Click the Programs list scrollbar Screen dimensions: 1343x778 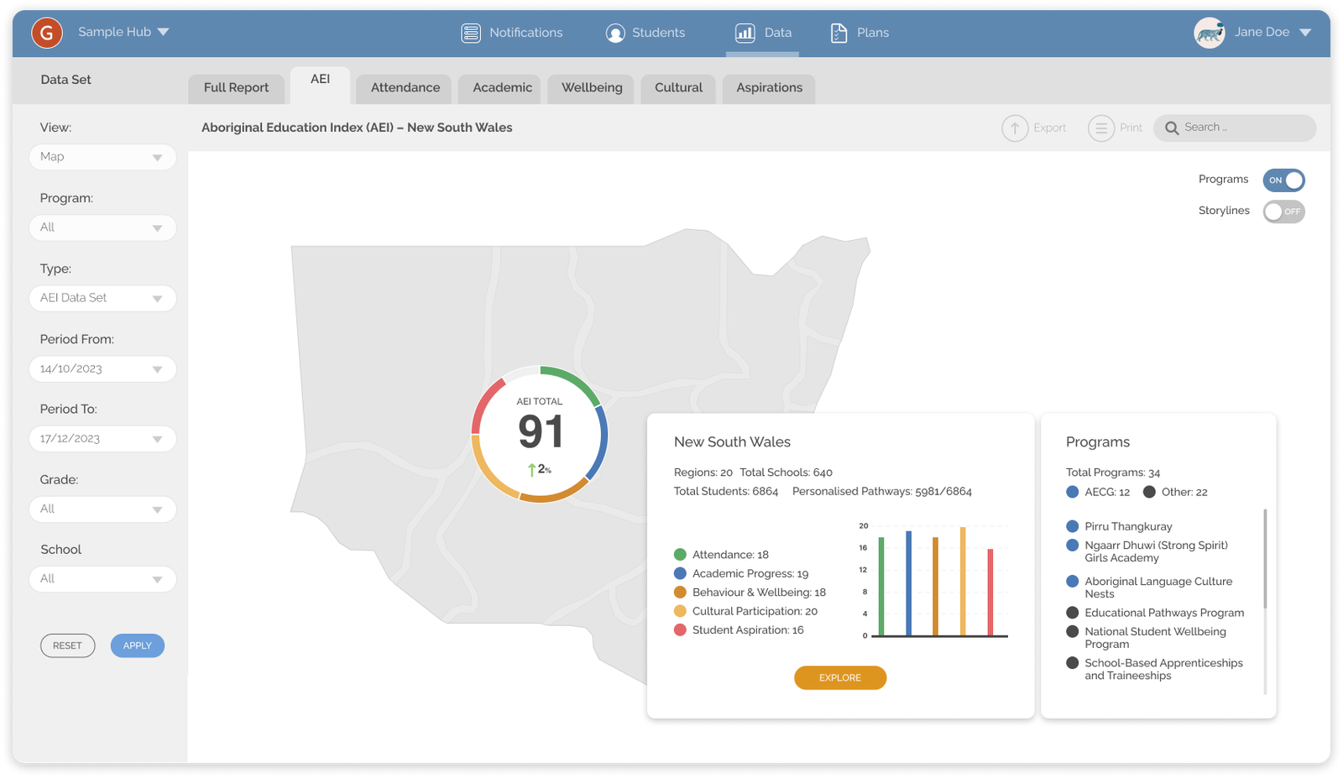(x=1265, y=558)
